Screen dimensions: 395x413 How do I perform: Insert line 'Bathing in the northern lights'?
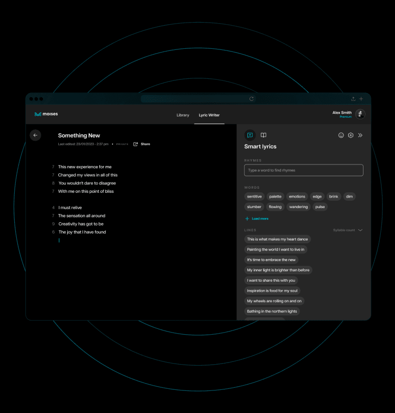[272, 311]
